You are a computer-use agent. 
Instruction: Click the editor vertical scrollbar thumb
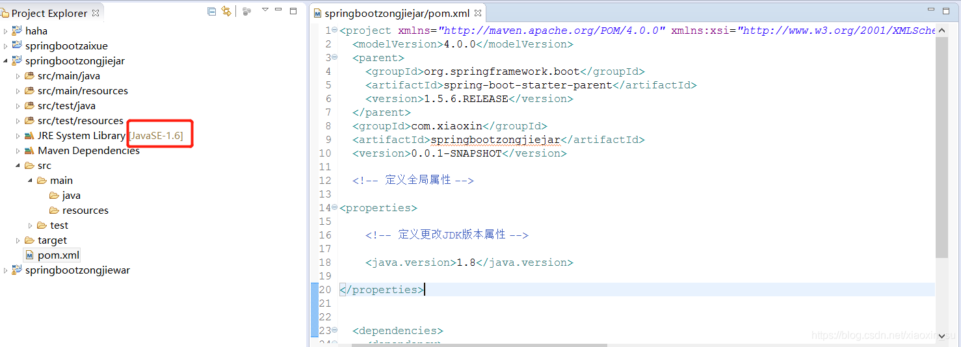coord(941,146)
